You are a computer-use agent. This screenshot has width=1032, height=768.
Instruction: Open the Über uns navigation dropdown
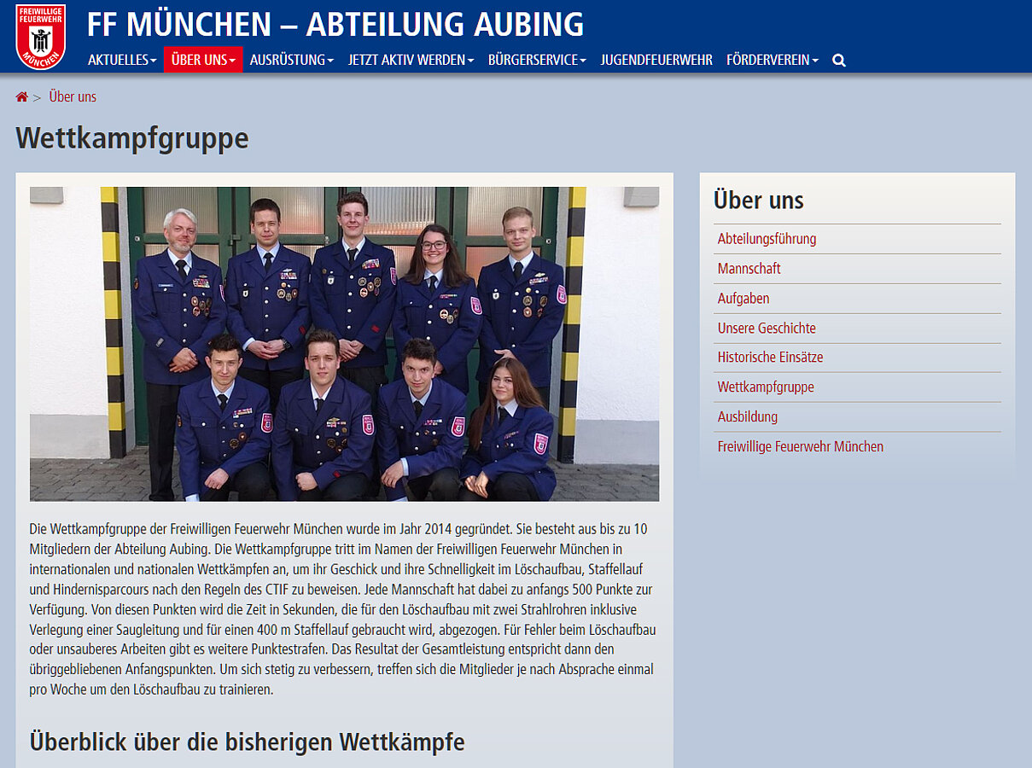pyautogui.click(x=203, y=60)
